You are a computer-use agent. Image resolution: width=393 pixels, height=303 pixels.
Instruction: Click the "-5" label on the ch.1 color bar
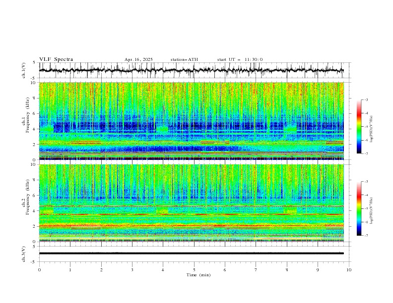366,127
